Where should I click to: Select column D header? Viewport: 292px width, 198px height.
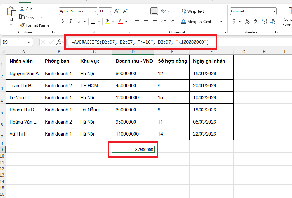133,52
